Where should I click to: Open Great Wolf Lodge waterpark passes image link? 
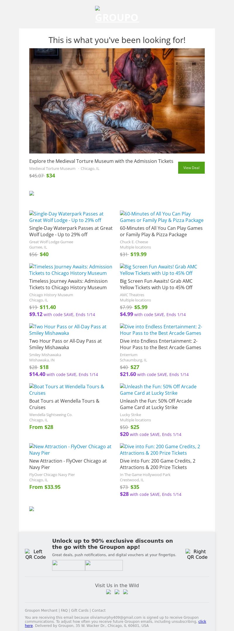click(66, 217)
